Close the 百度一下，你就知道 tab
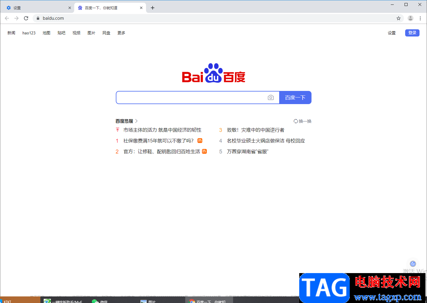 tap(141, 8)
